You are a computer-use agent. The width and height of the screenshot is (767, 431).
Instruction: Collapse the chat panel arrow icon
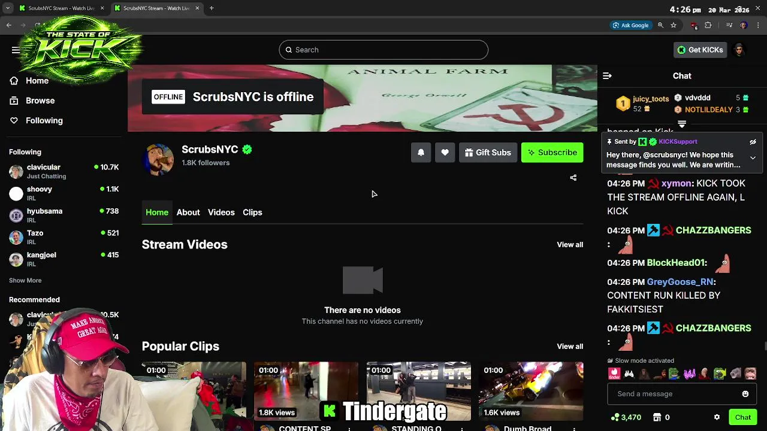pyautogui.click(x=607, y=76)
